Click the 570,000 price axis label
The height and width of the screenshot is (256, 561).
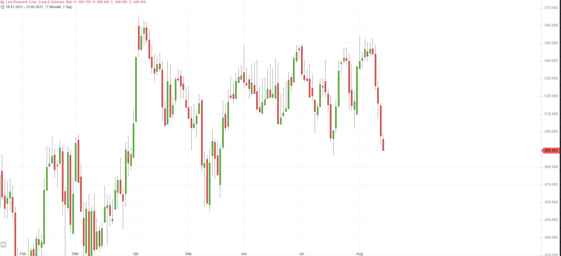(x=551, y=8)
